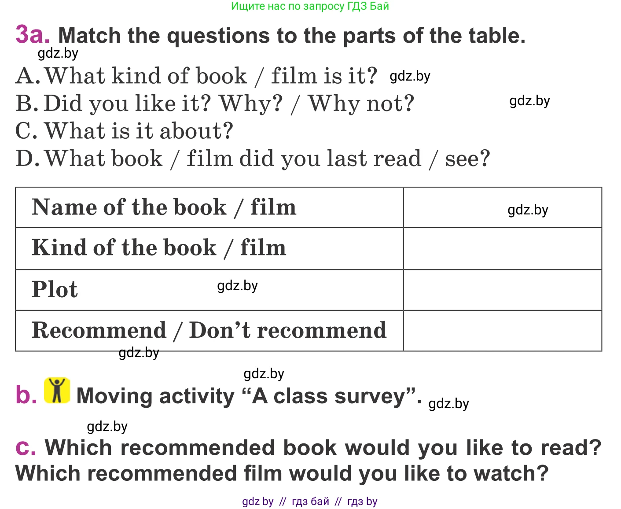Select question B "Did you like it?"

pyautogui.click(x=215, y=103)
